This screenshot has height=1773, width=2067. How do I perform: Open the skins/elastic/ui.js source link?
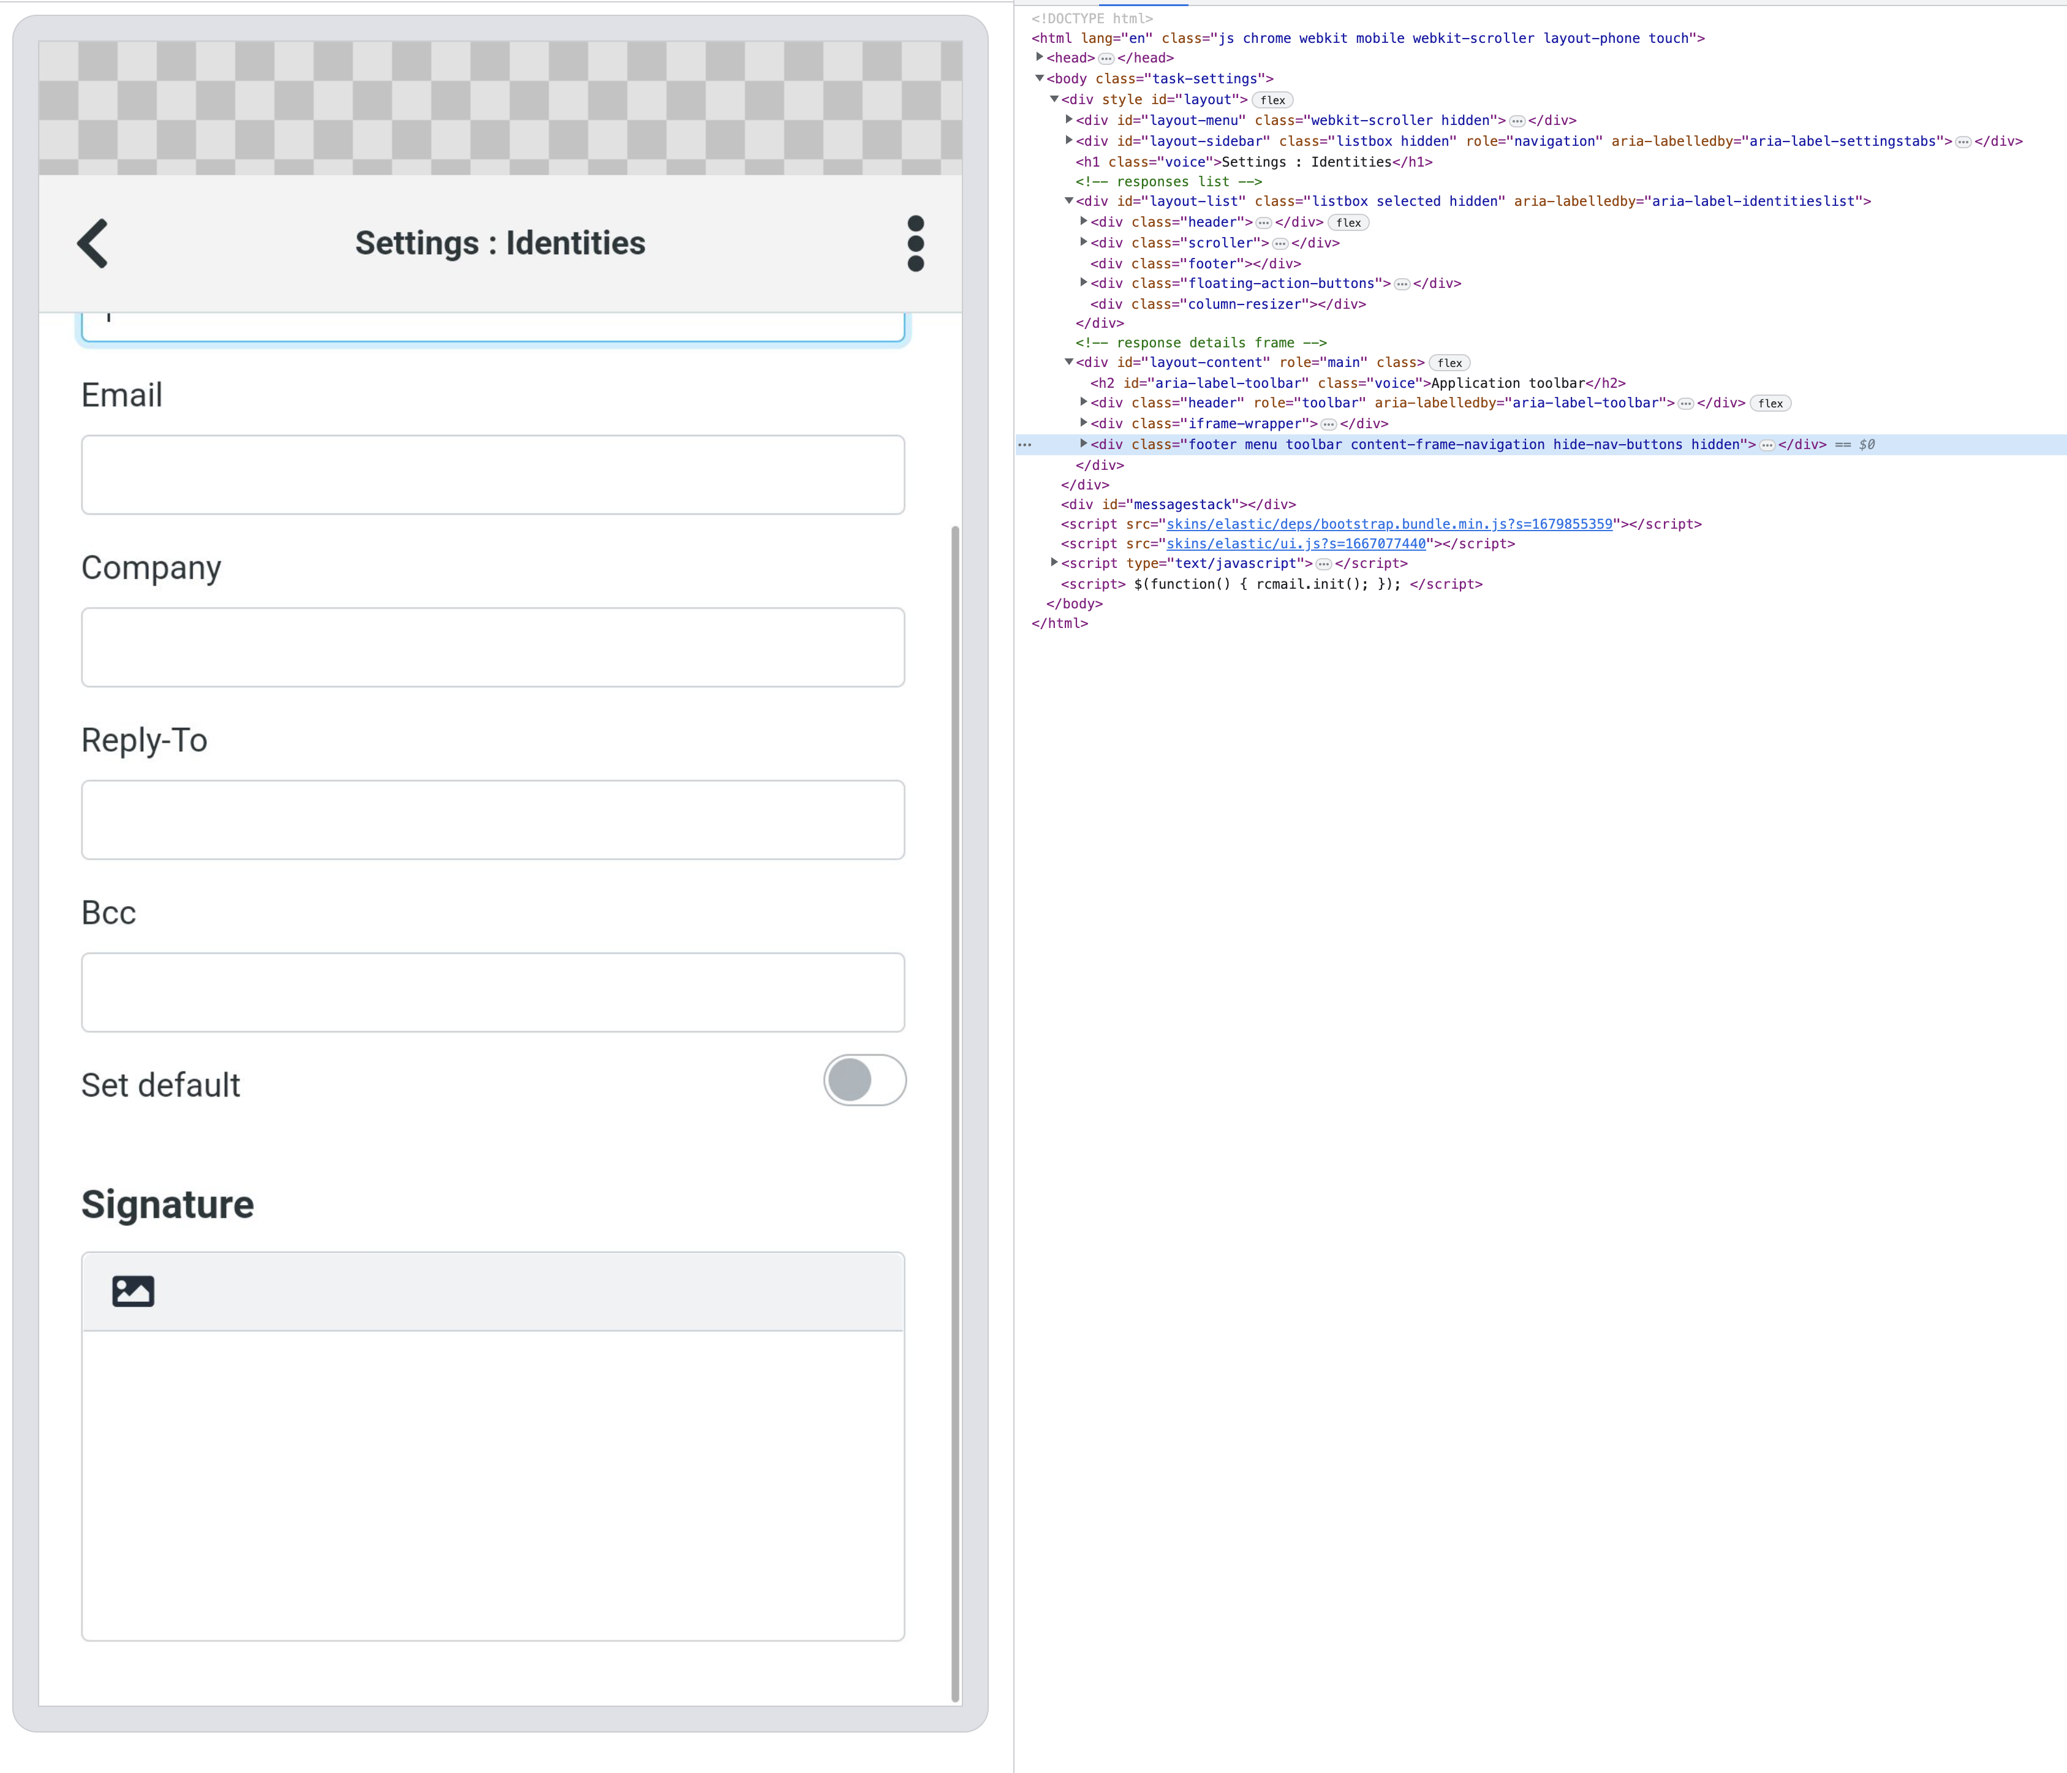(1296, 544)
